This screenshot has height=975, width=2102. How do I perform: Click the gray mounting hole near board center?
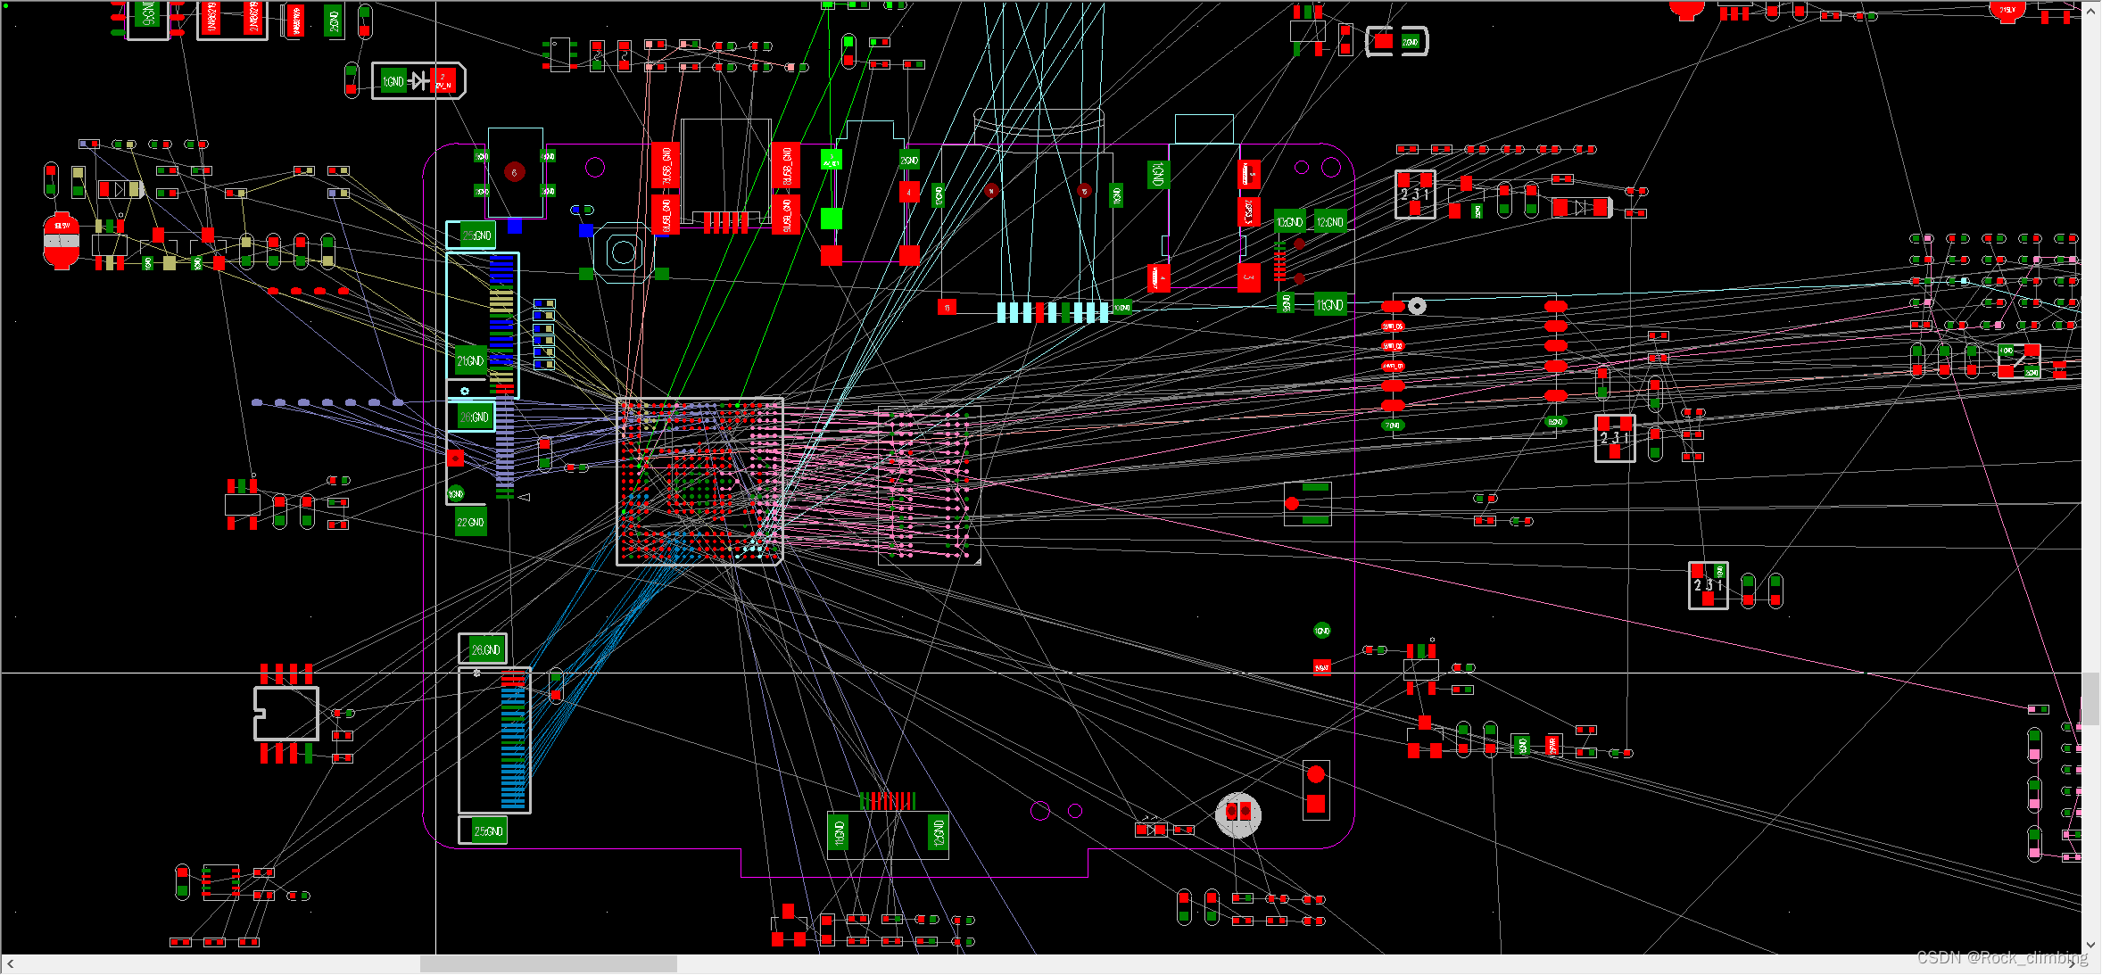point(1418,305)
